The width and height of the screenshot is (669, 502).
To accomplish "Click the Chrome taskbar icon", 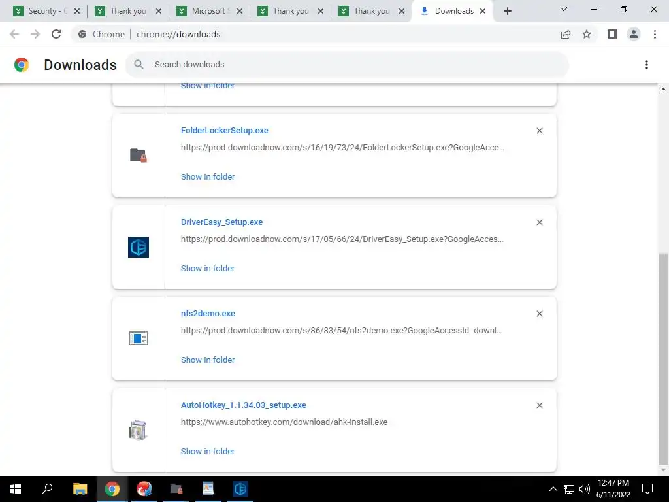I will pyautogui.click(x=112, y=489).
